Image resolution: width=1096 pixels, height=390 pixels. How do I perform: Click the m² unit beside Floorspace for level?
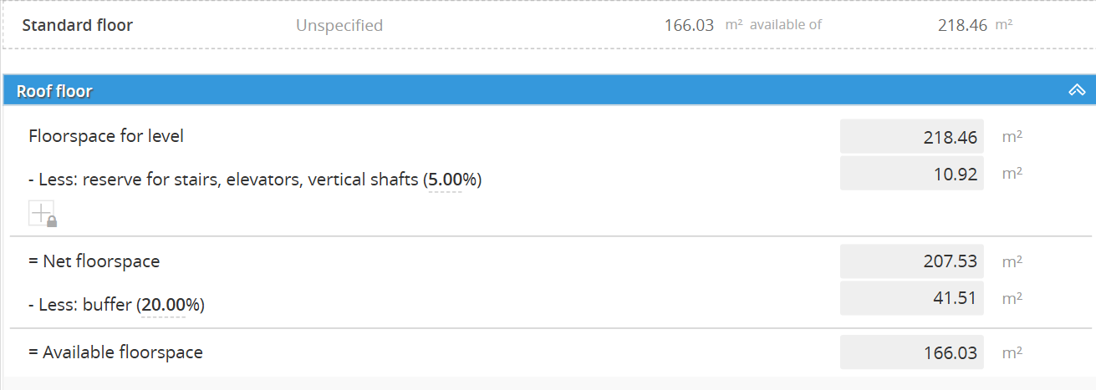(x=1012, y=137)
